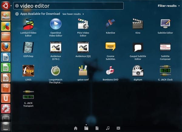
Task: Open the Files folder launcher icon
Action: click(x=6, y=37)
